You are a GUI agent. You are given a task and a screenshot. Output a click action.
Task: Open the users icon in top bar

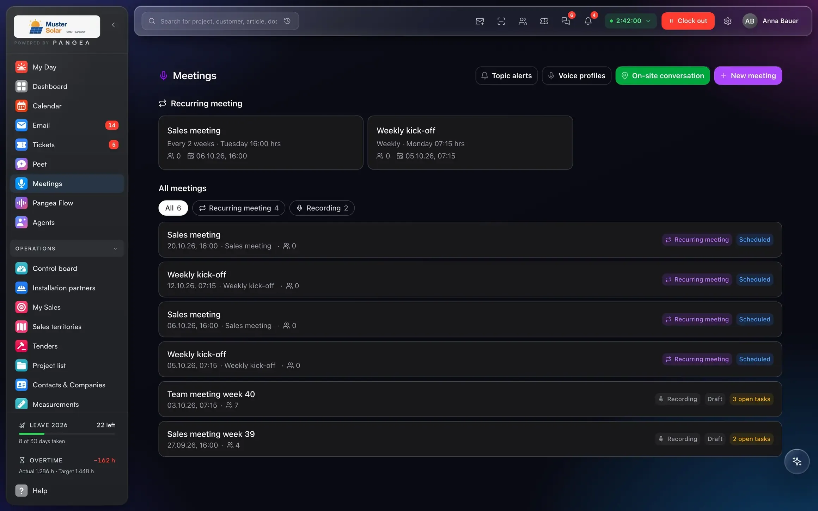pyautogui.click(x=523, y=21)
